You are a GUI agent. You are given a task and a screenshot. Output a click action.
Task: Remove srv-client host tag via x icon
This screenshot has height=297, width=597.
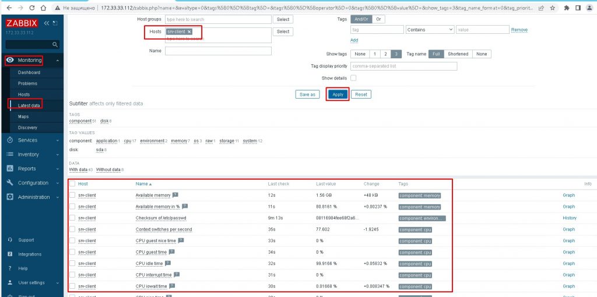pos(189,32)
